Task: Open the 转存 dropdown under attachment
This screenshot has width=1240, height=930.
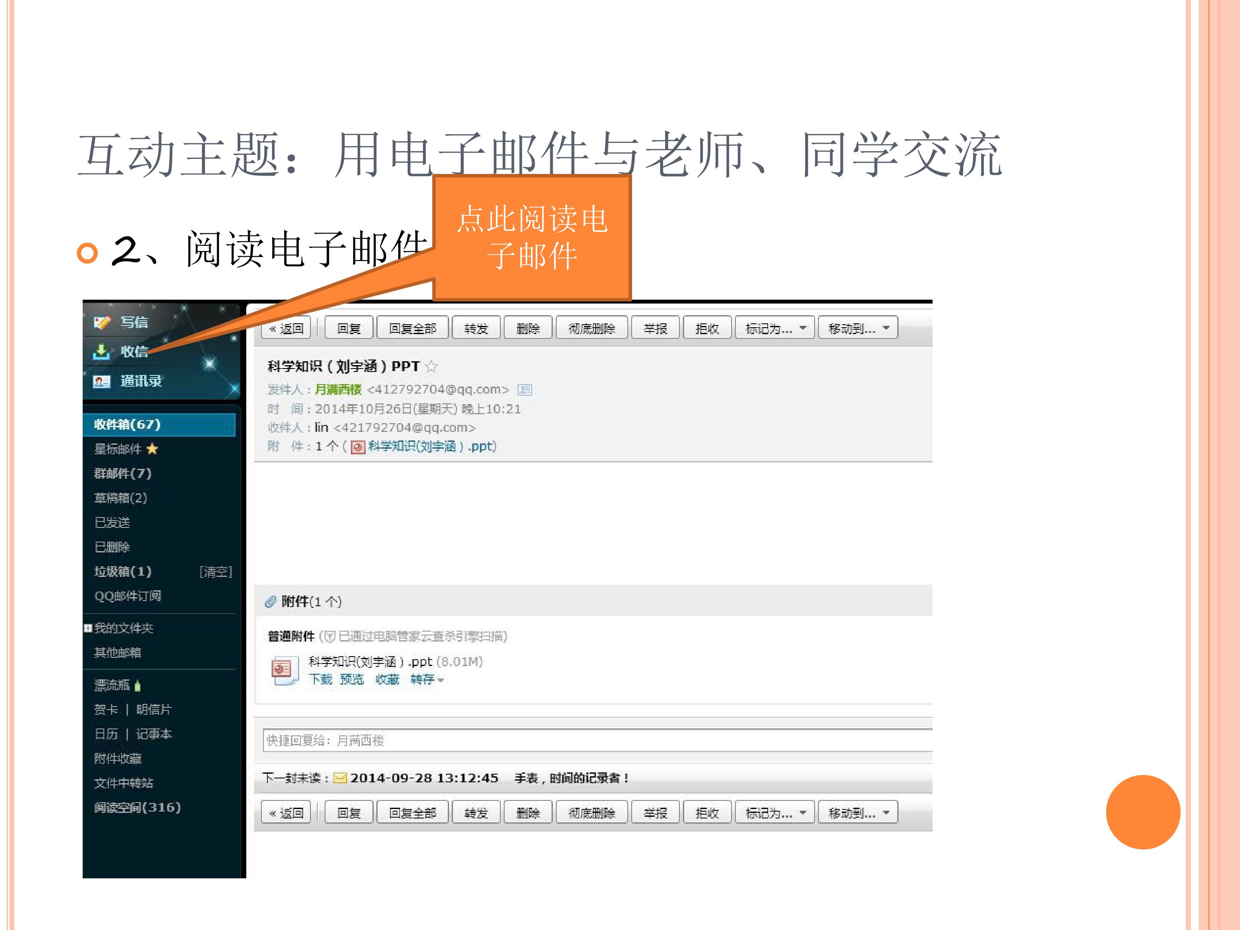Action: point(427,679)
